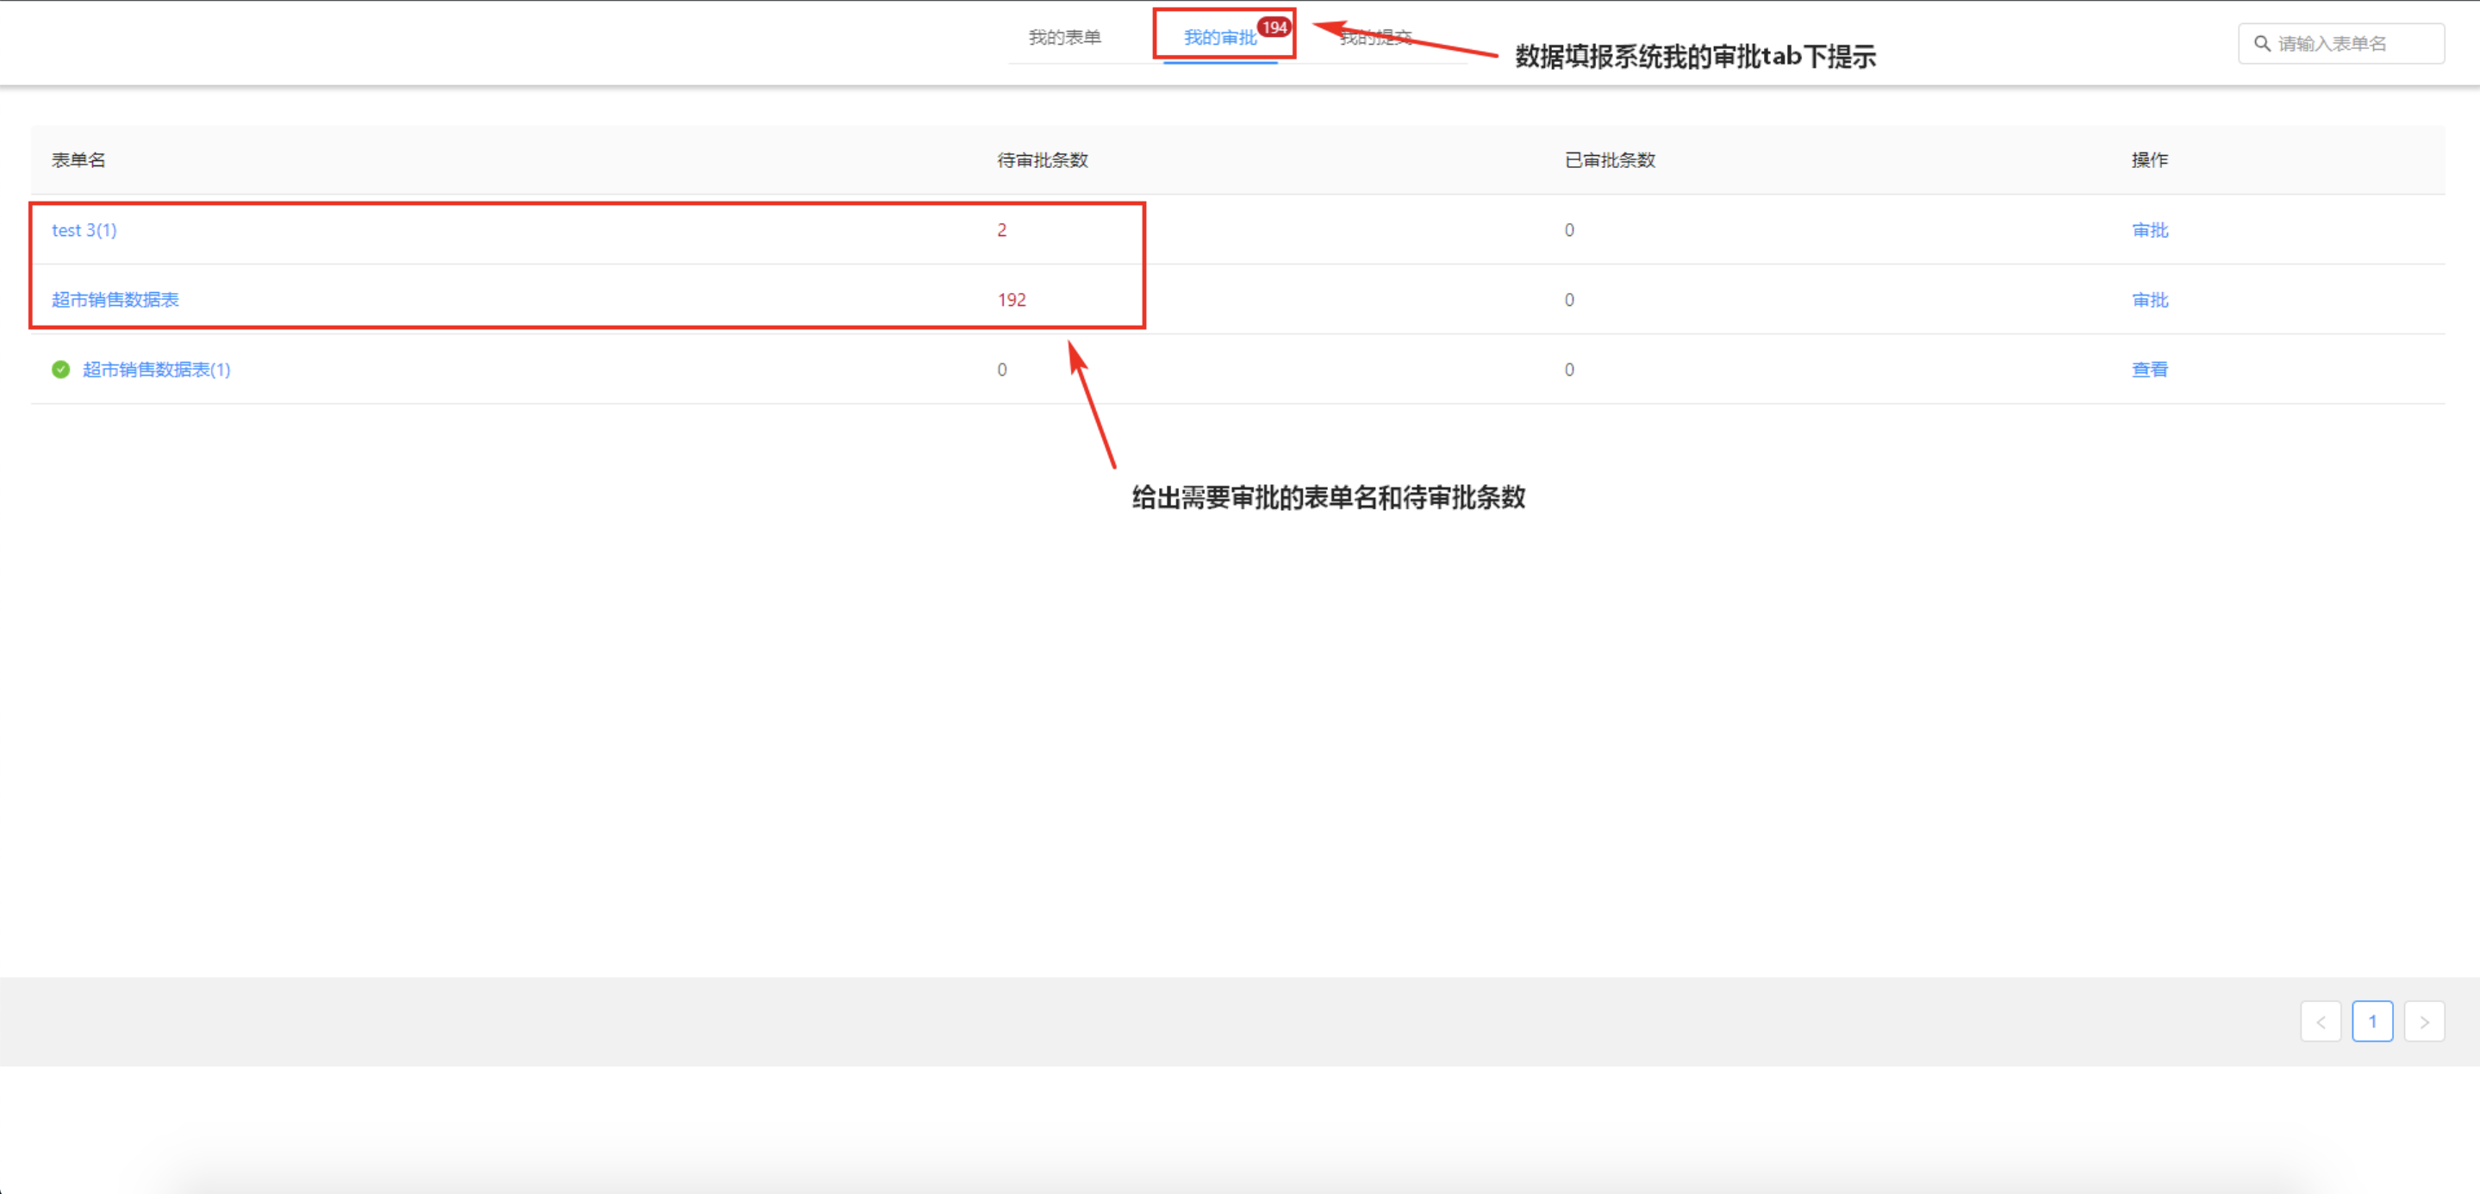Open 超市销售数据表 form link
This screenshot has height=1194, width=2480.
click(115, 299)
